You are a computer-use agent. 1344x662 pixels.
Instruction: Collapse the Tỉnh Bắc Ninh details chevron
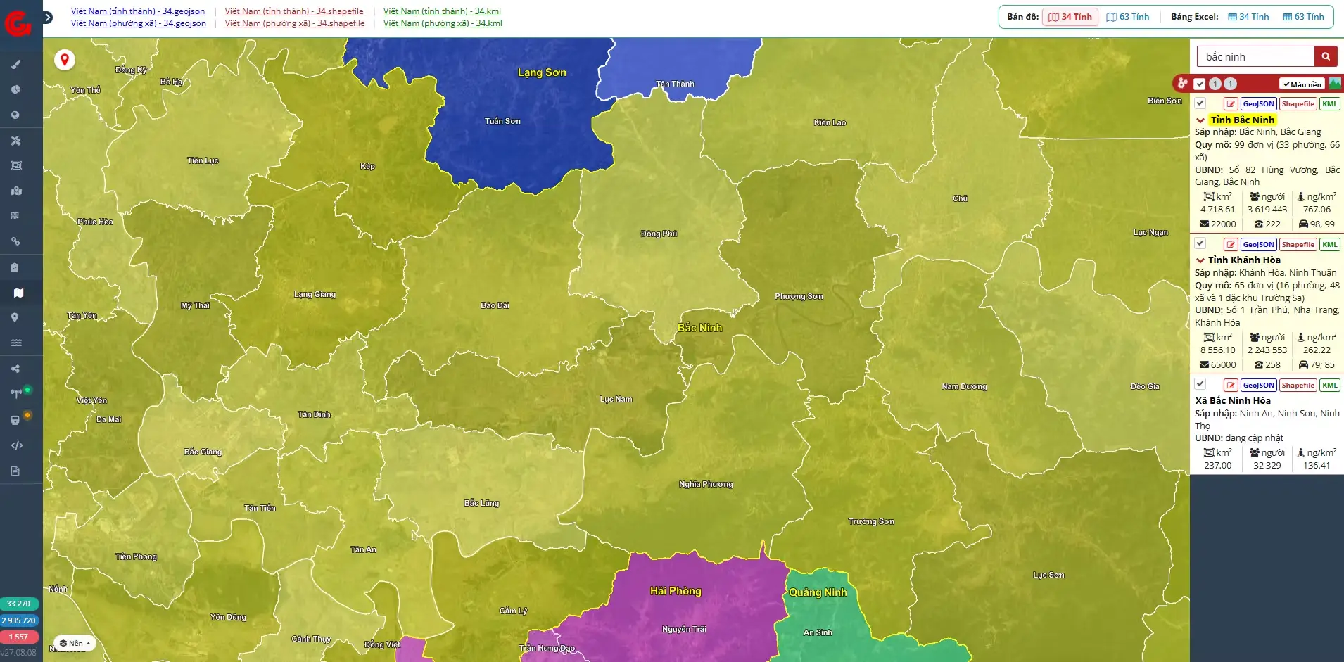pos(1200,120)
